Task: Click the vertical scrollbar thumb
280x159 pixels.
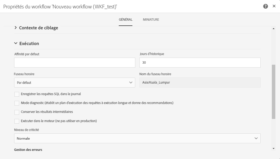Action: (x=273, y=92)
